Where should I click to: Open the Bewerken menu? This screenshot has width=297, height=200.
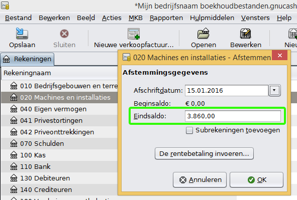tap(54, 18)
